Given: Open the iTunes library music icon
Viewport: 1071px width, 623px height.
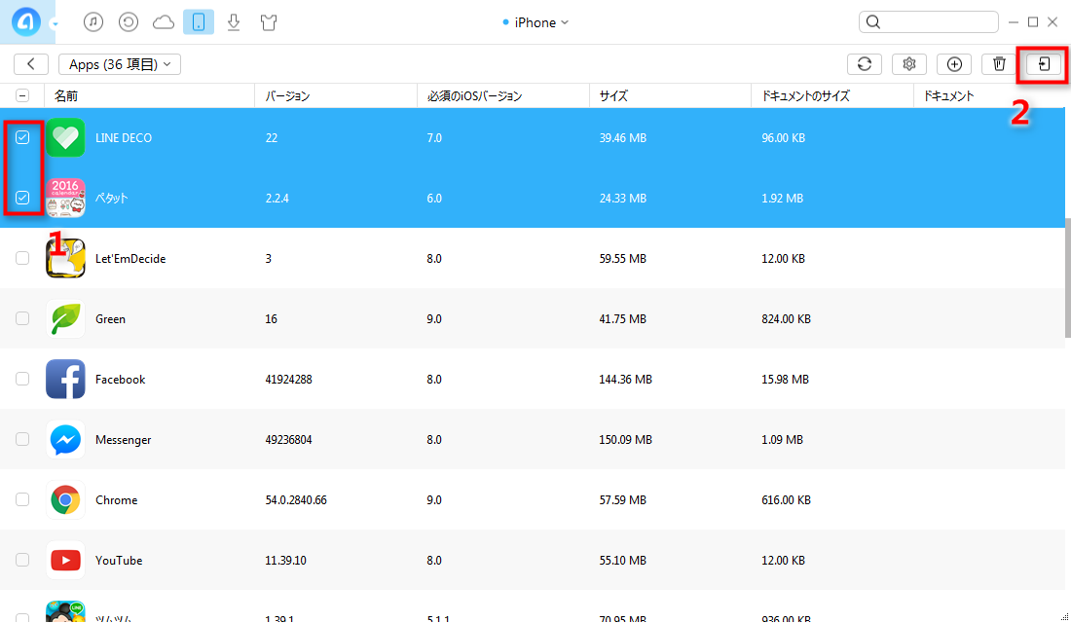Looking at the screenshot, I should tap(92, 21).
